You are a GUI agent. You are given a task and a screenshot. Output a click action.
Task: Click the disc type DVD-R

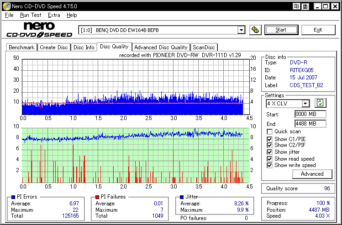tap(299, 63)
